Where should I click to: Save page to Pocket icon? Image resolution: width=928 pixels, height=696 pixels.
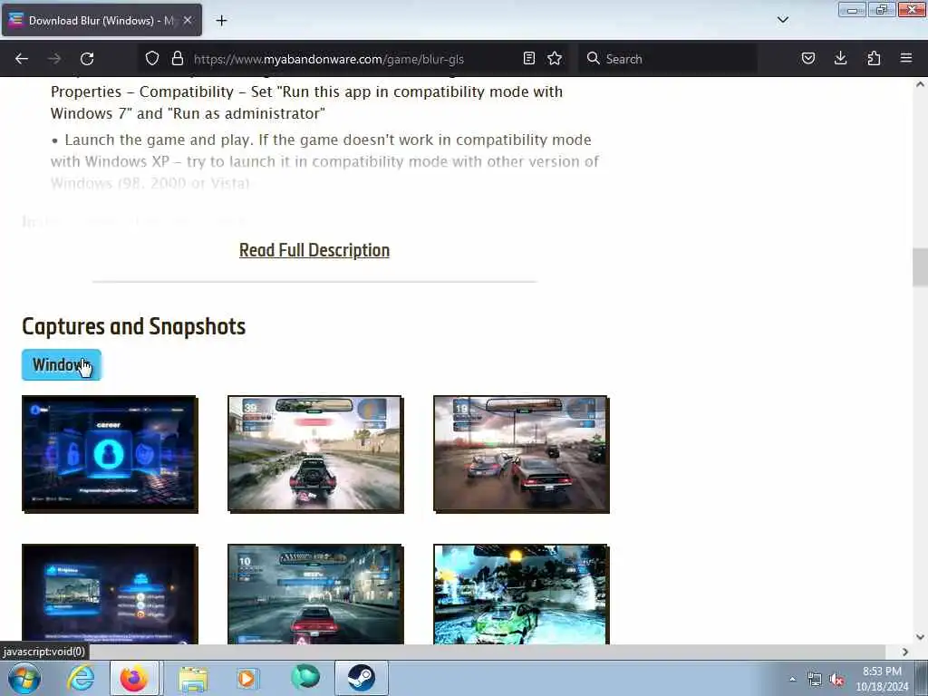click(808, 58)
